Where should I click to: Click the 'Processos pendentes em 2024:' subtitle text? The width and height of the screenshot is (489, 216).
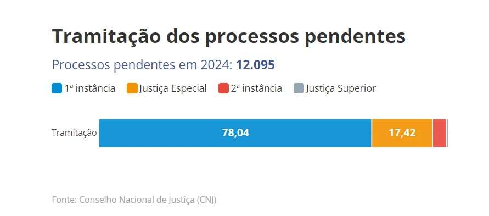coord(142,65)
